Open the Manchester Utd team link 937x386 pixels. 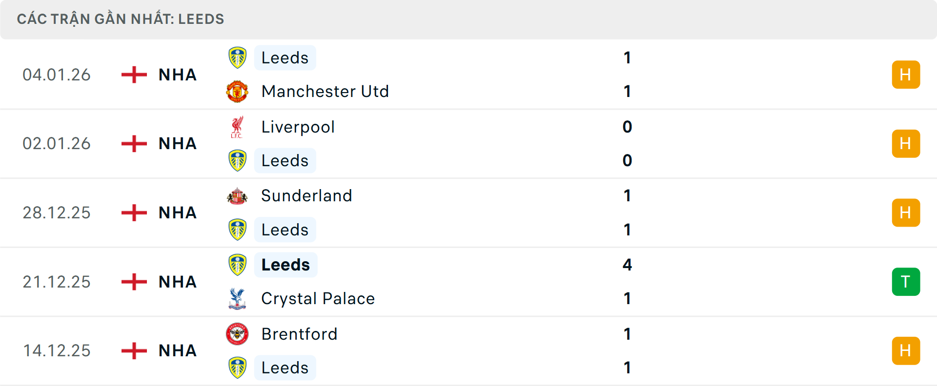(x=325, y=92)
